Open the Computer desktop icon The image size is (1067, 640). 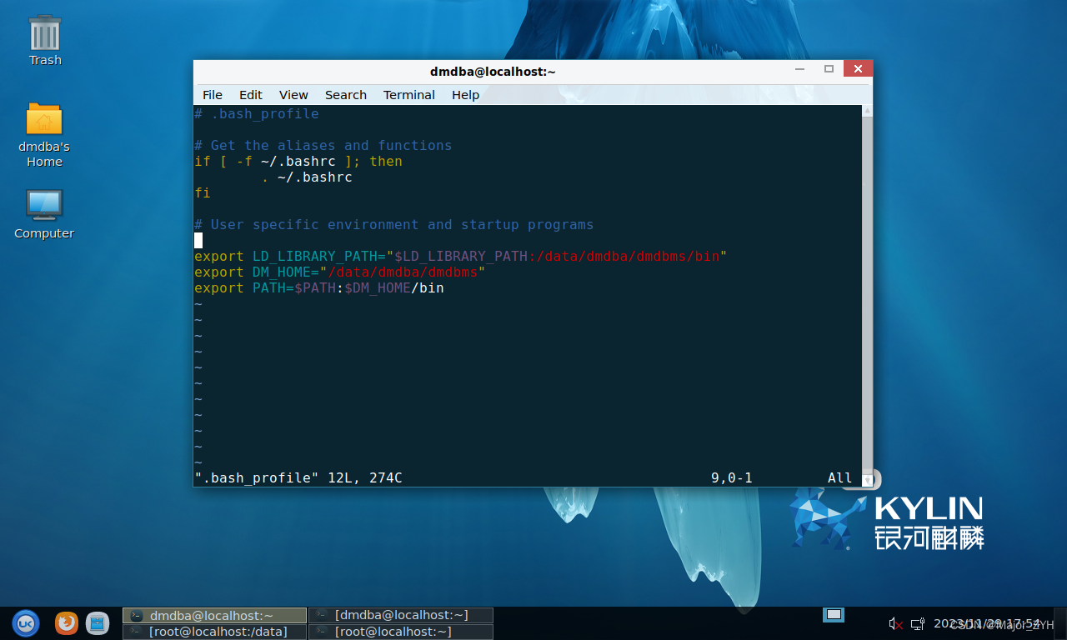44,213
